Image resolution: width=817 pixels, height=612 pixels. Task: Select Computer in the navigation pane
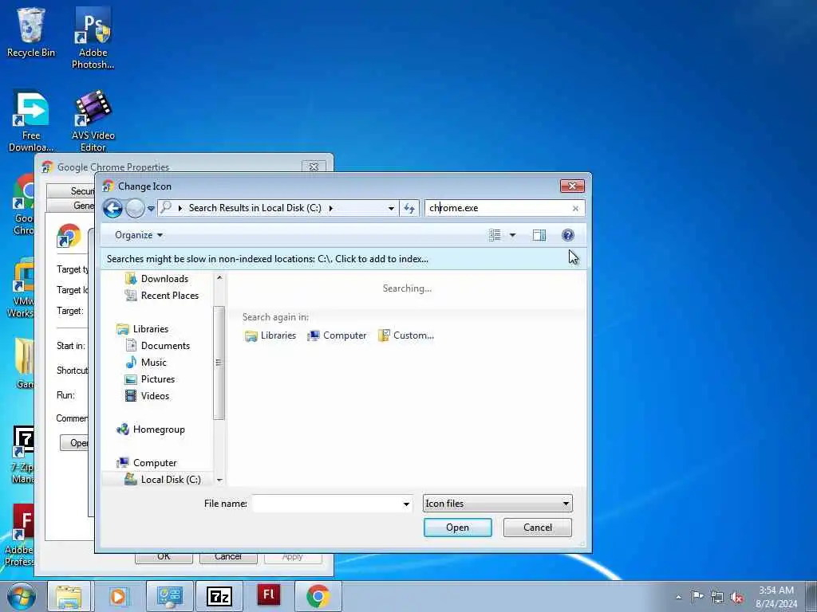click(147, 463)
